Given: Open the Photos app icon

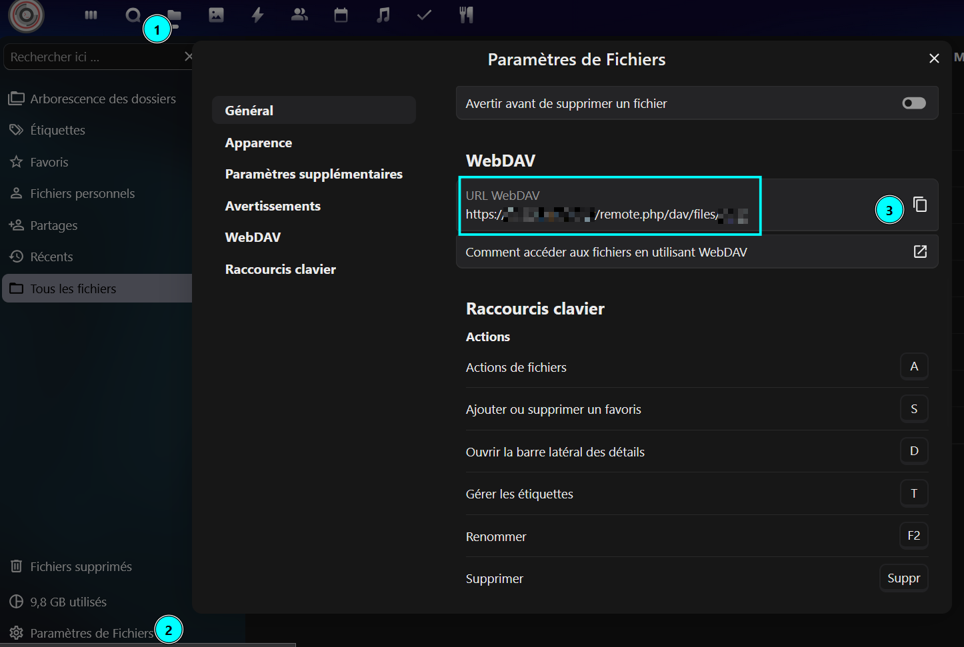Looking at the screenshot, I should [216, 15].
